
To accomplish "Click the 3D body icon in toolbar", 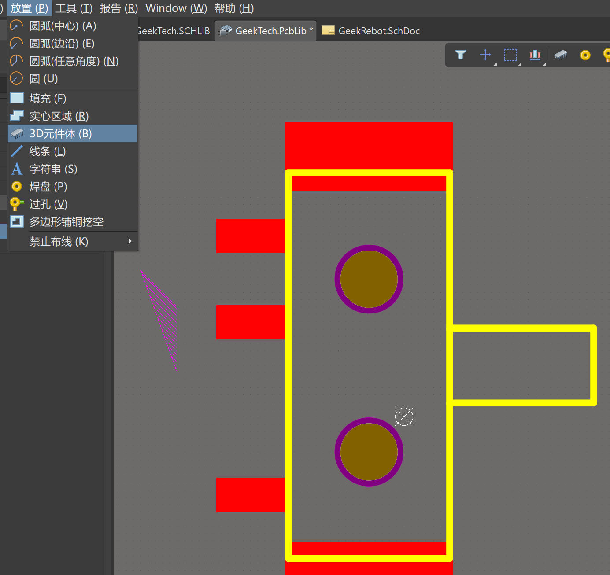I will 561,55.
